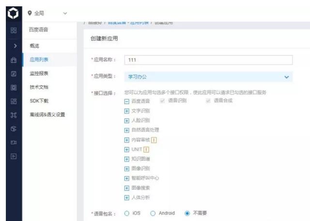The image size is (310, 221).
Task: Open 应用列表 in the side menu
Action: tap(39, 60)
